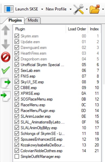Click index value 13
Viewport: 105px width, 162px height.
[x=97, y=105]
